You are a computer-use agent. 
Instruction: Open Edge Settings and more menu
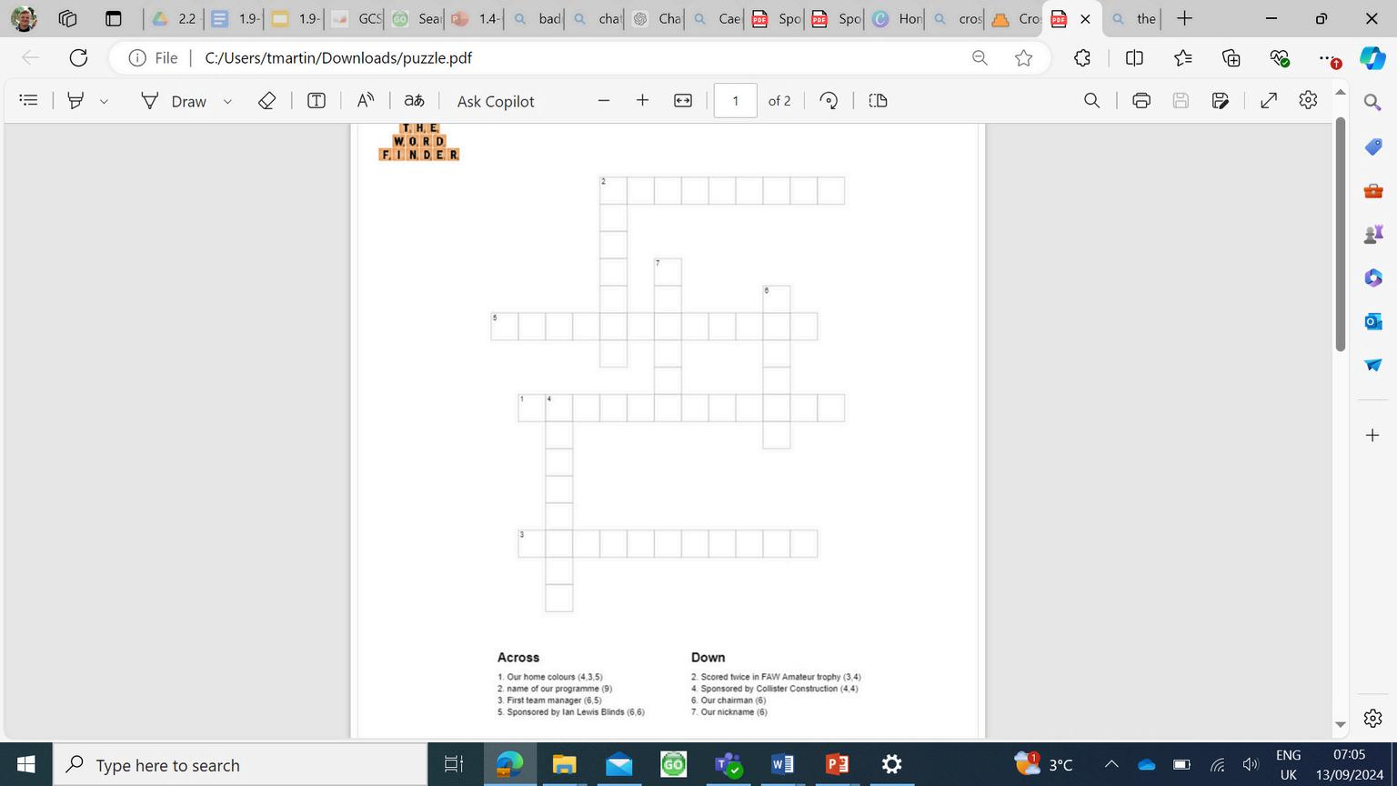(1328, 58)
